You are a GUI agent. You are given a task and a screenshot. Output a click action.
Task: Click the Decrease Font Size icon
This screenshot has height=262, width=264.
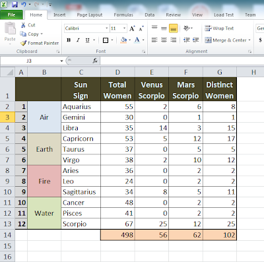pos(141,28)
